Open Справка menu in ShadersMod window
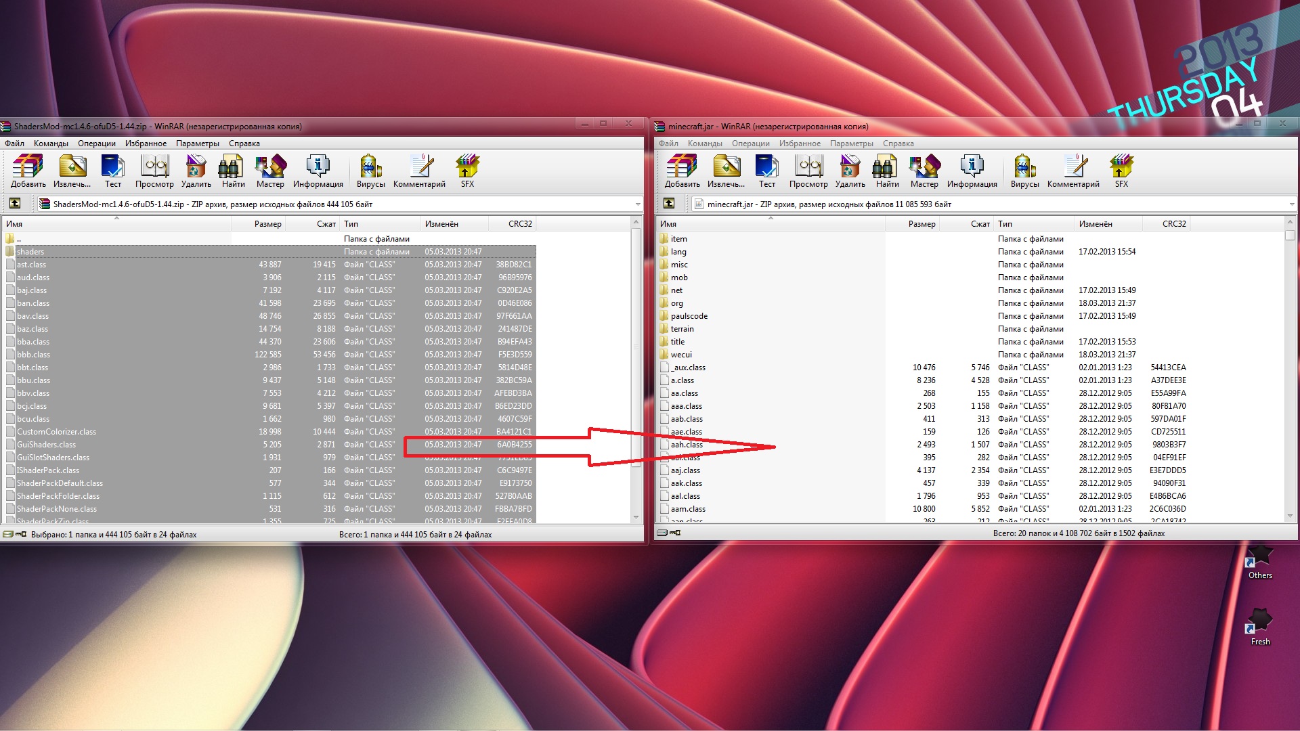 244,143
